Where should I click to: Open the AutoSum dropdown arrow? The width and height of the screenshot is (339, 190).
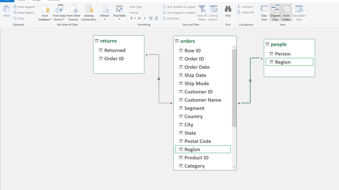[x=255, y=7]
